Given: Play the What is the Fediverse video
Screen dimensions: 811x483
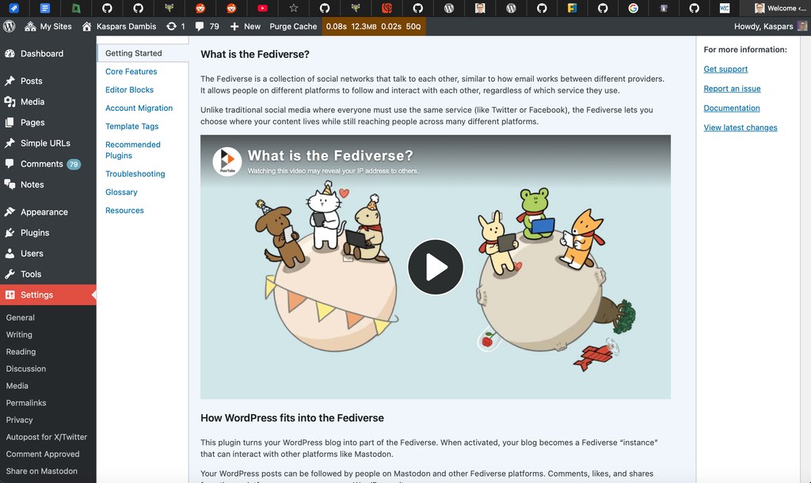Looking at the screenshot, I should point(436,267).
